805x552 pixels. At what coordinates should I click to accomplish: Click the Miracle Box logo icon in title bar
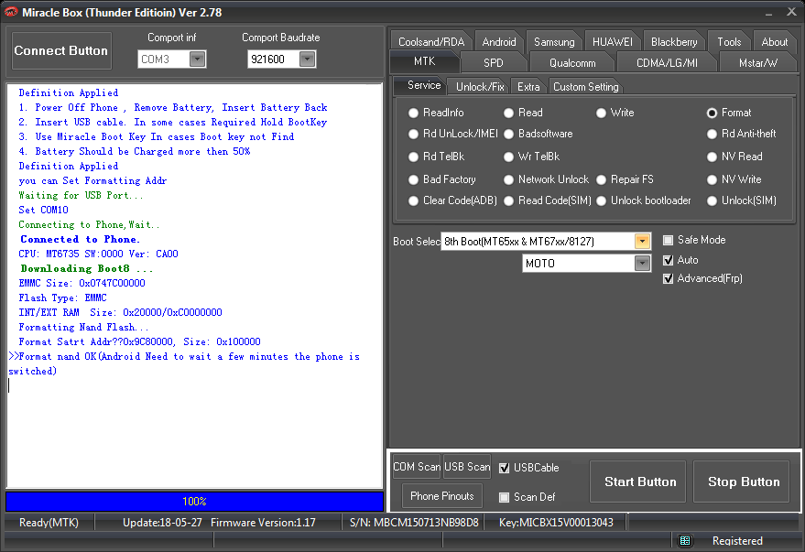click(11, 12)
